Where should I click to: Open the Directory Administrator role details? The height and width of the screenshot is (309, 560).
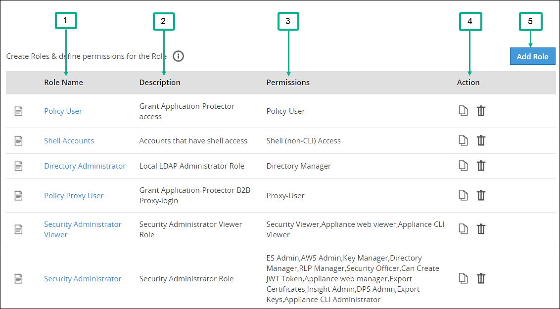tap(85, 166)
